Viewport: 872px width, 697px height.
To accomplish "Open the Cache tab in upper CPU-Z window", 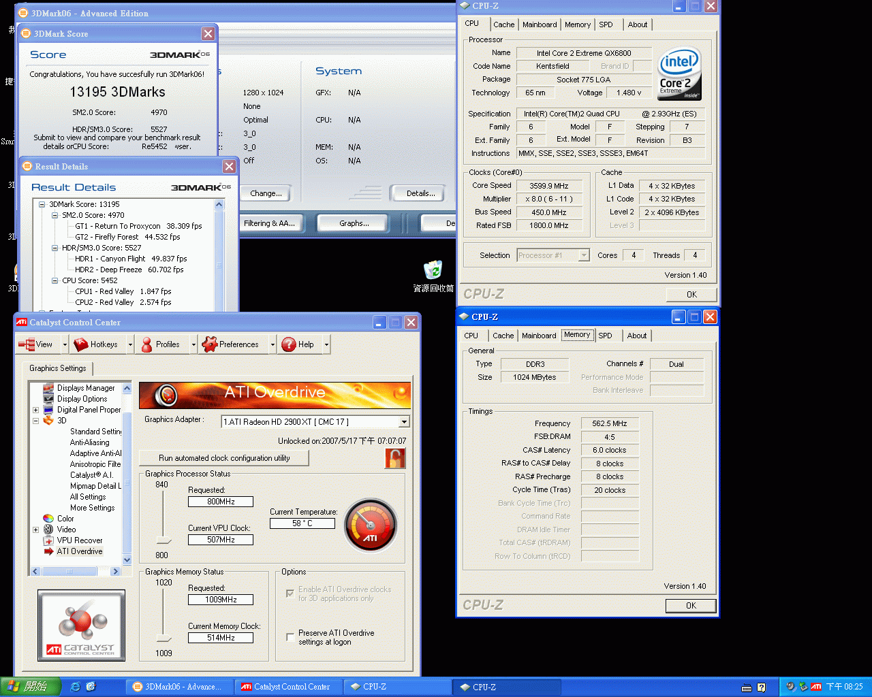I will pos(504,25).
